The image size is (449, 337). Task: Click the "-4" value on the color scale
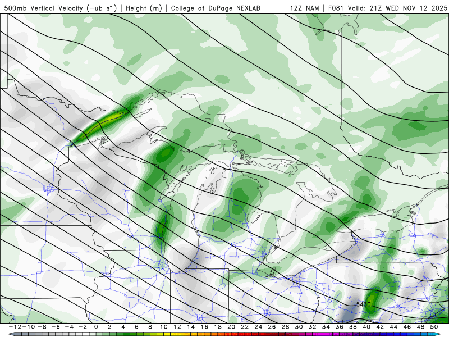(69, 327)
